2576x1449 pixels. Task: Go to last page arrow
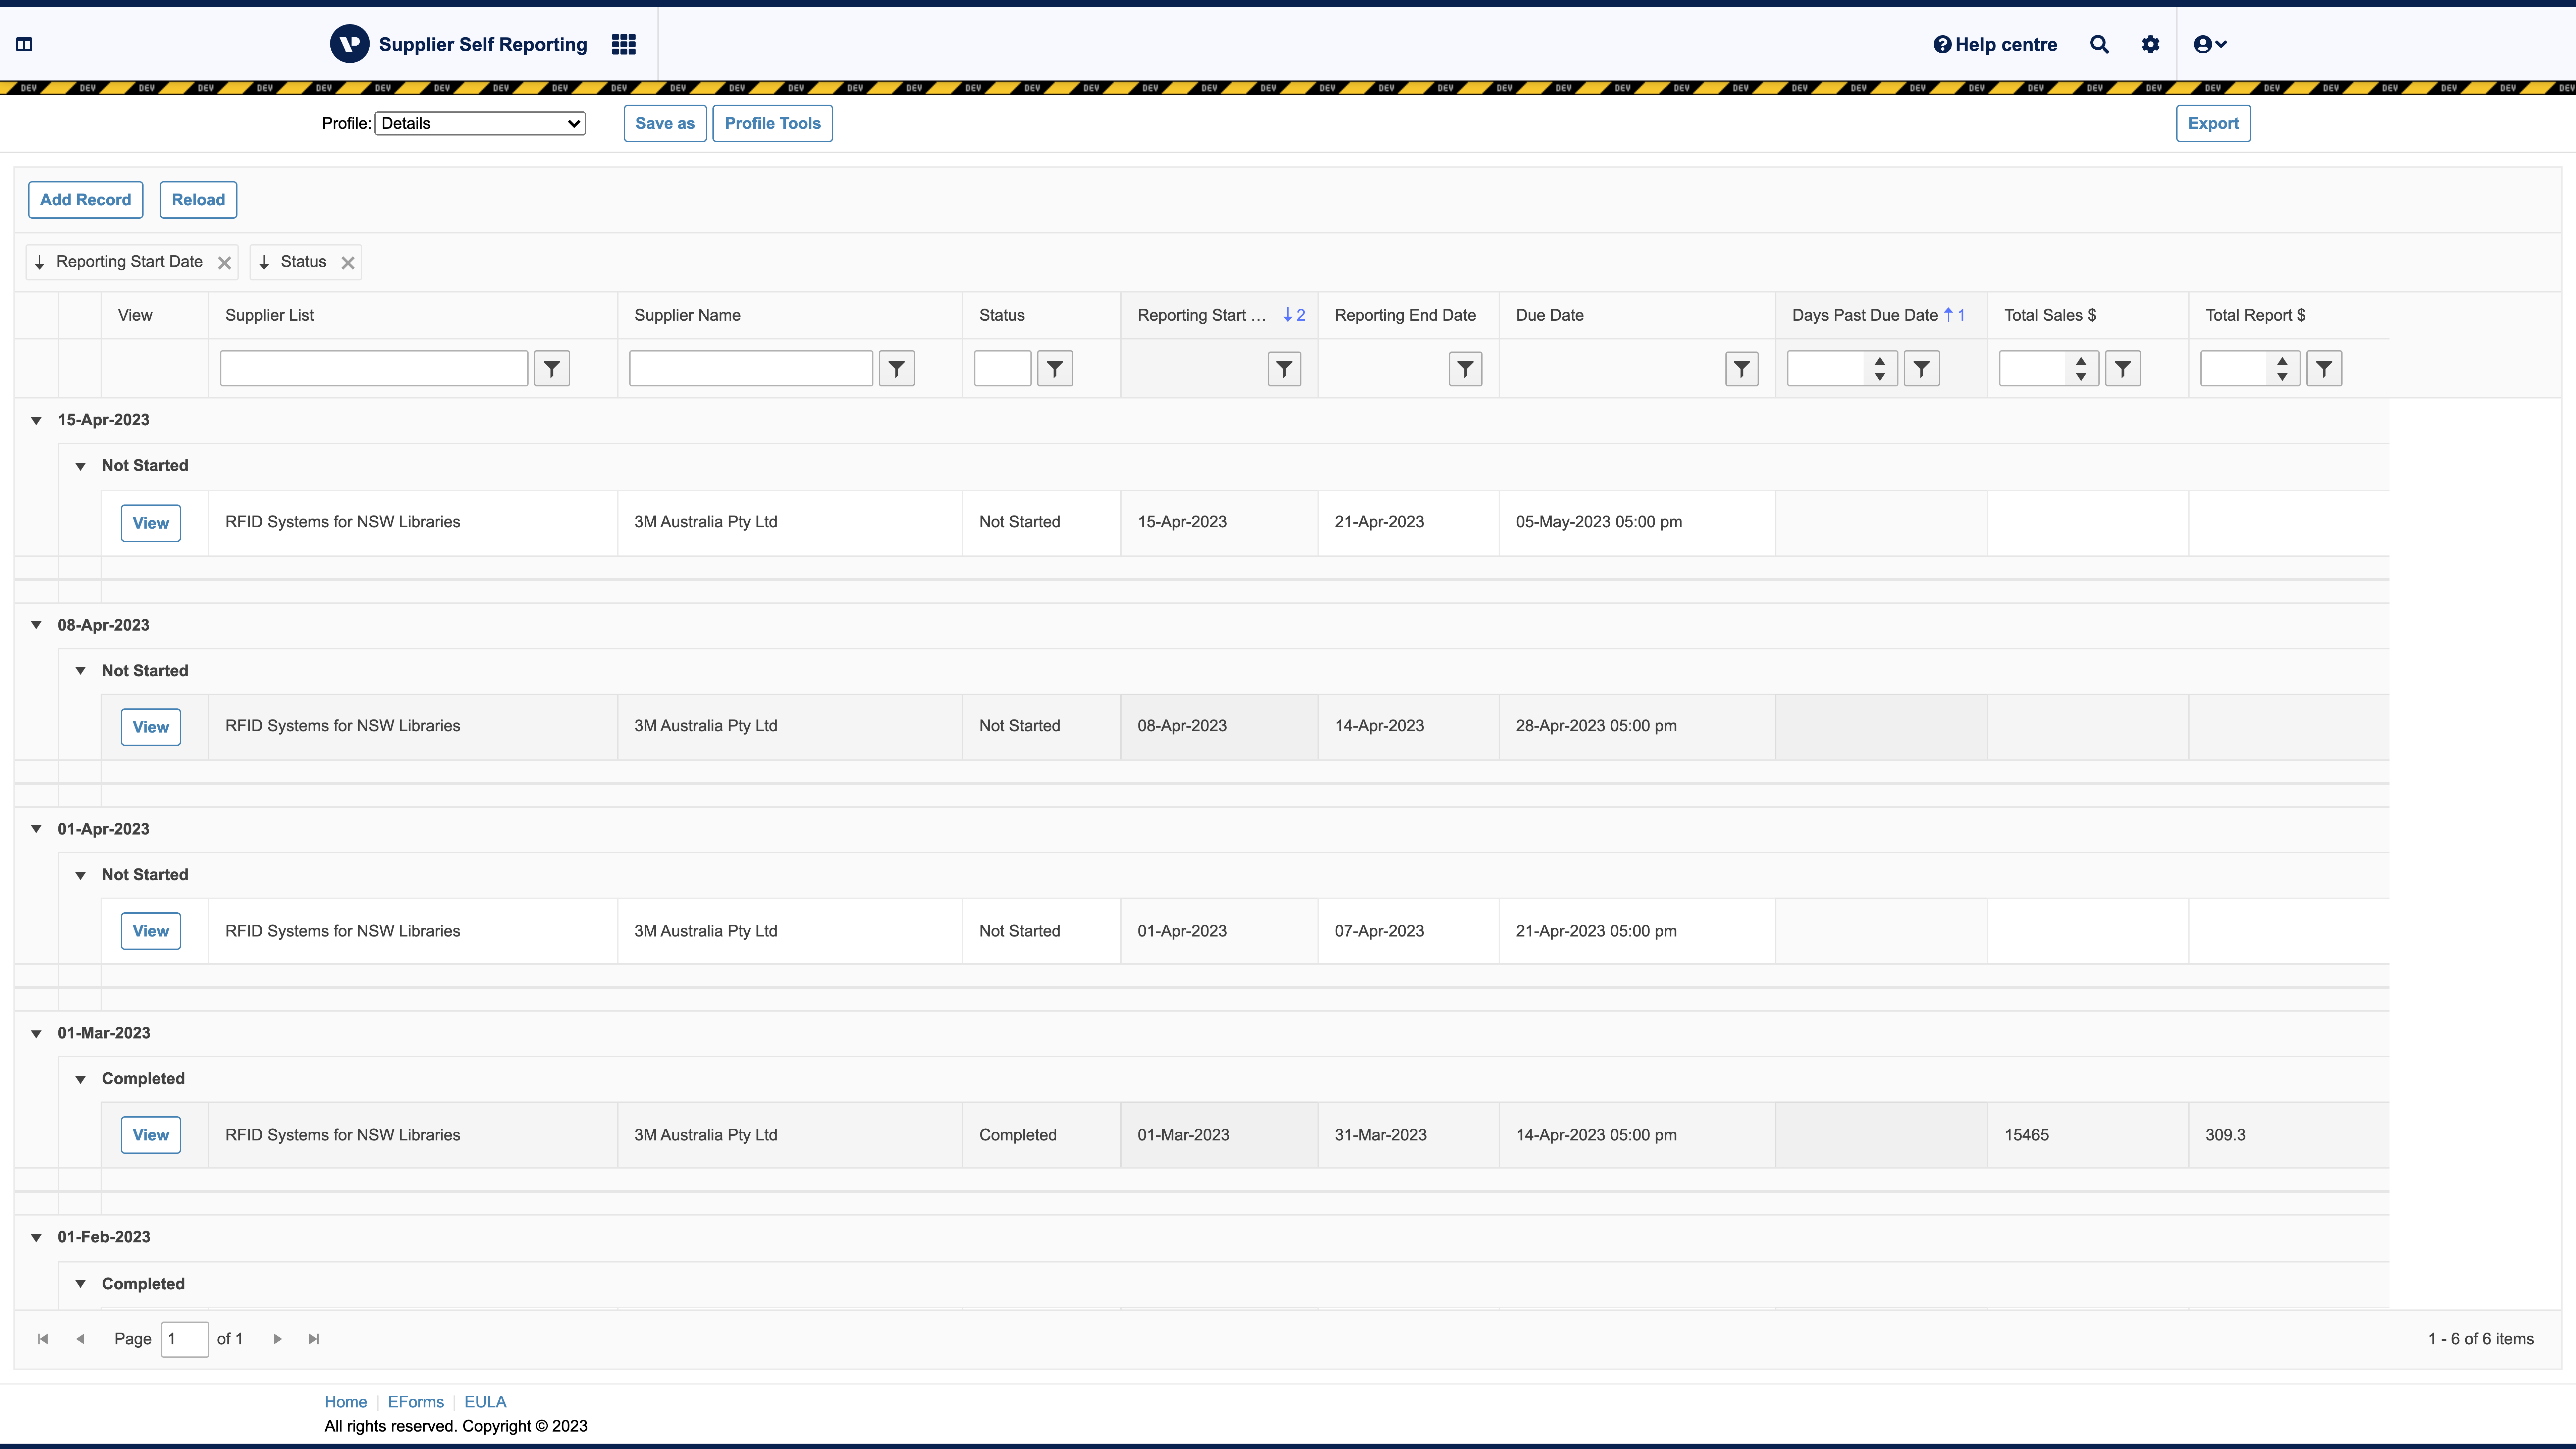pyautogui.click(x=314, y=1339)
